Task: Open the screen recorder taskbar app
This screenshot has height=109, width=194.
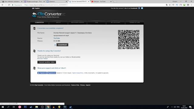Action: pyautogui.click(x=65, y=107)
